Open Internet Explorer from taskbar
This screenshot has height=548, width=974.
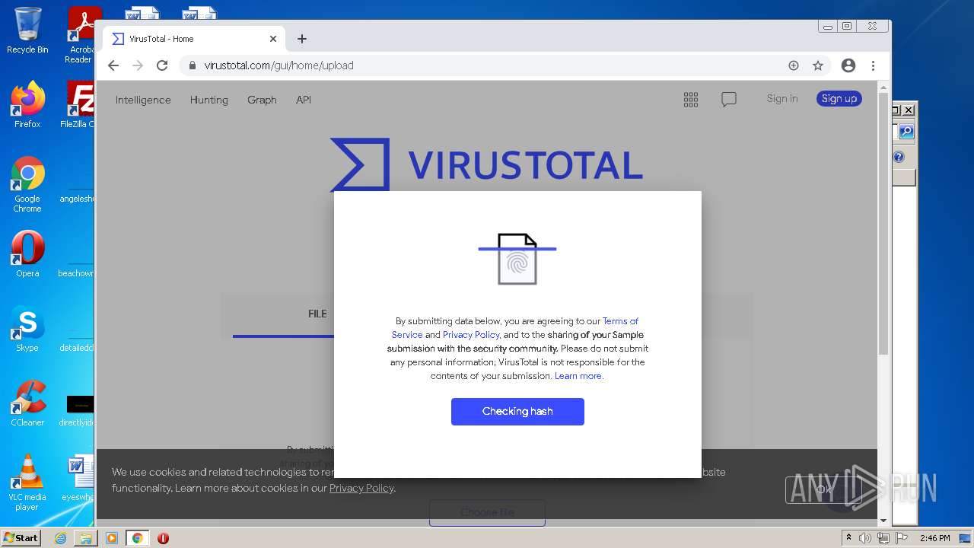coord(60,538)
